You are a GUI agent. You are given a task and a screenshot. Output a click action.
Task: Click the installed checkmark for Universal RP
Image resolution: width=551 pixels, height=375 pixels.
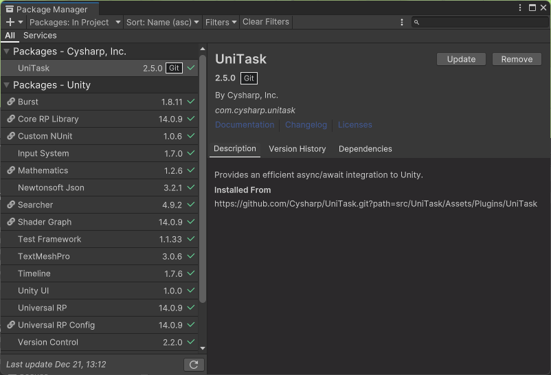(191, 307)
